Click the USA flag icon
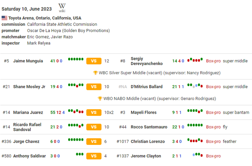This screenshot has width=252, height=166. [4, 18]
